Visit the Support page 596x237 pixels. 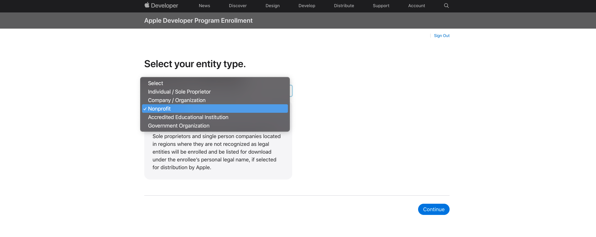[381, 6]
